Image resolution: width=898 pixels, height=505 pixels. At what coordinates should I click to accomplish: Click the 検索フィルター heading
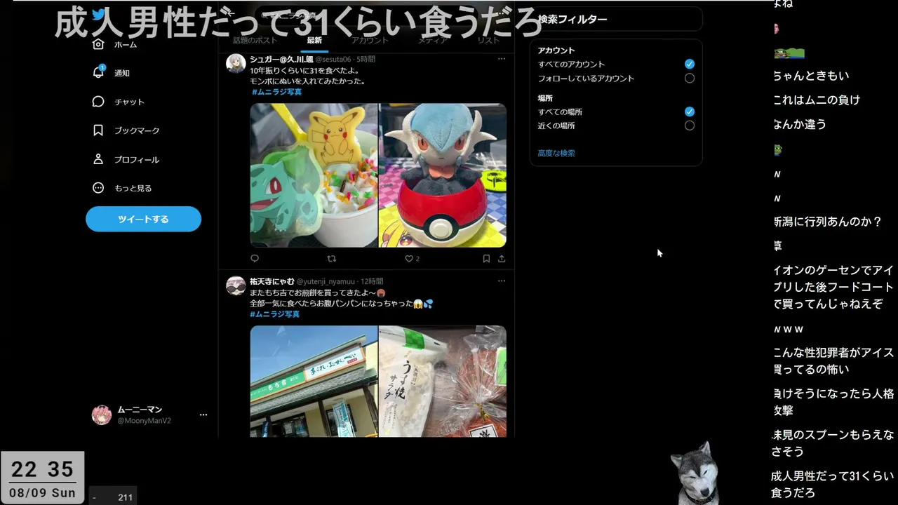coord(572,20)
